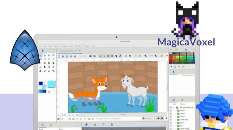Click the blue outline color box
Viewport: 233px width, 130px height.
click(41, 83)
